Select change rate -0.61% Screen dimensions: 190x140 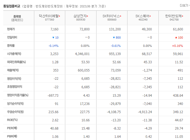tap(116, 46)
